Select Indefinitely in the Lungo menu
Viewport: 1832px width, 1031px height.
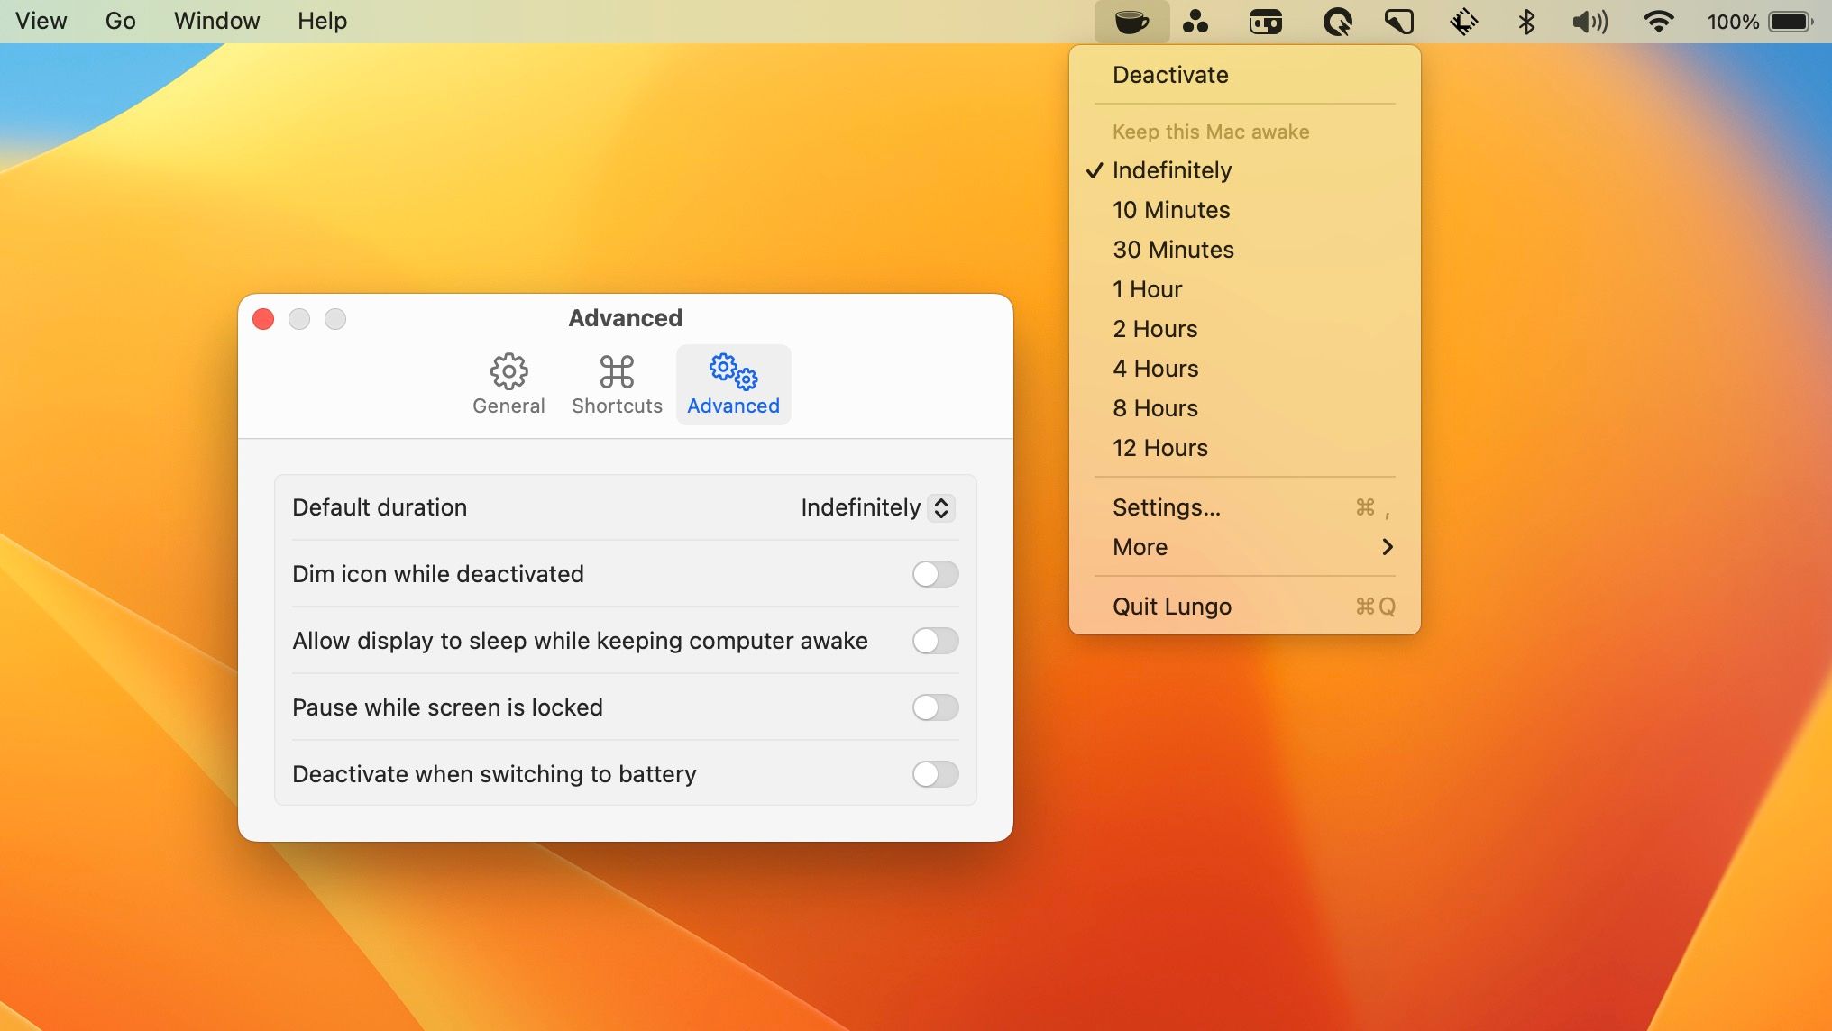pyautogui.click(x=1244, y=170)
